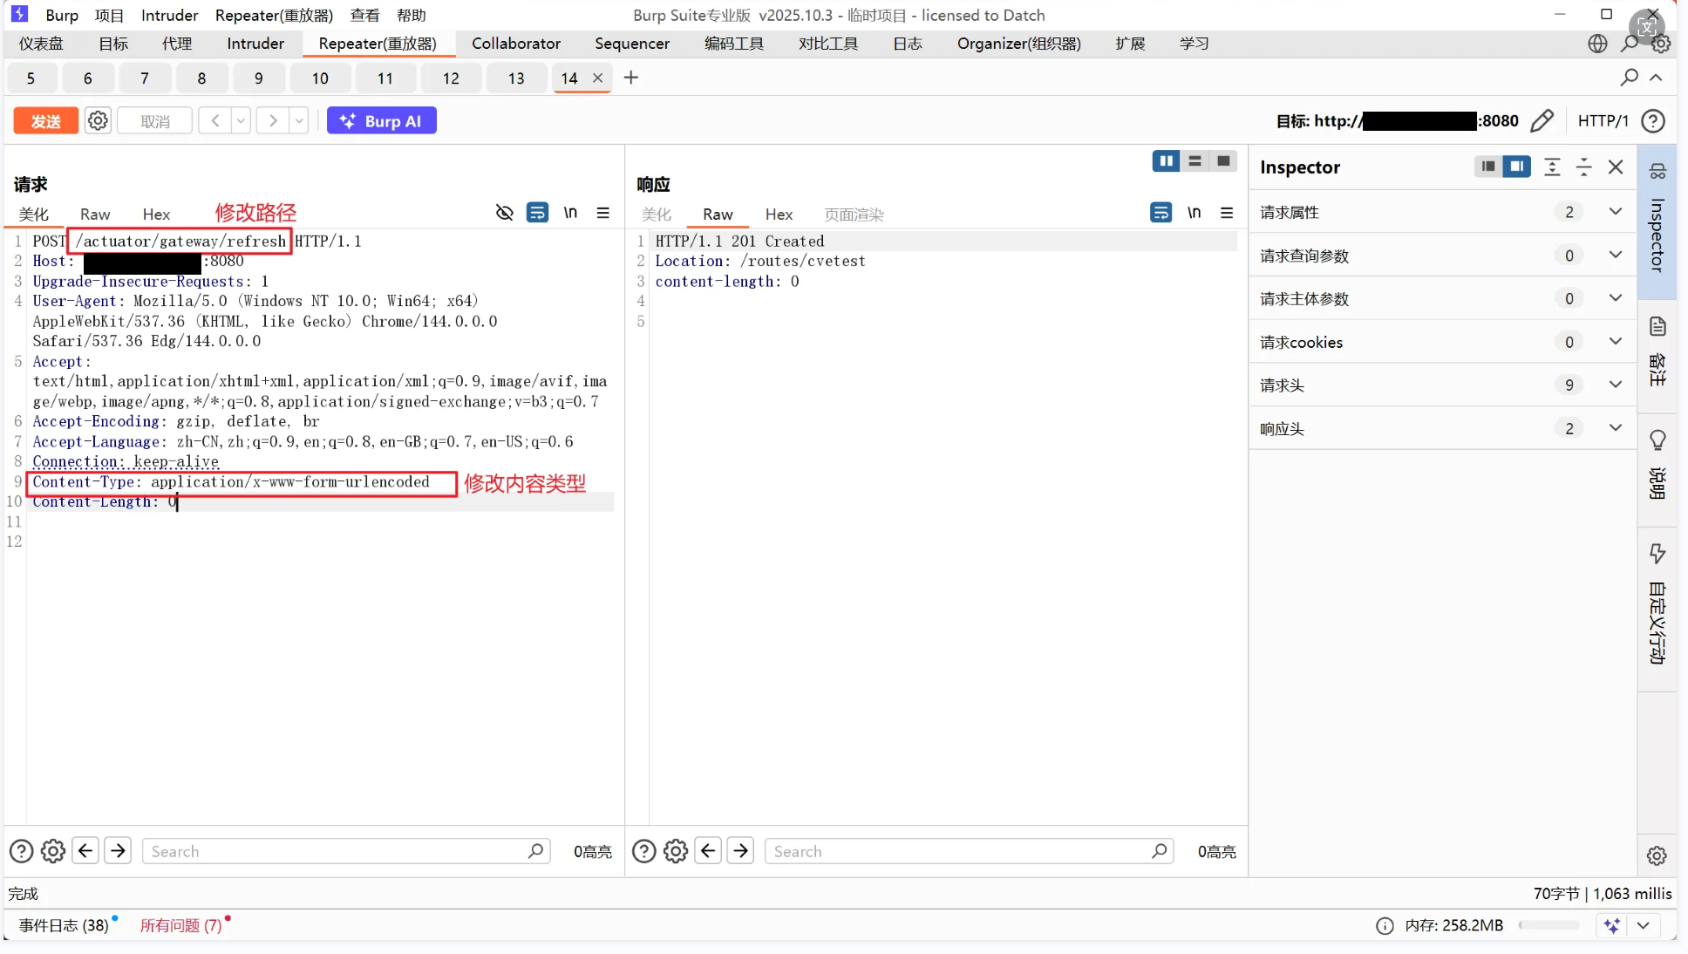Go to next request in history
This screenshot has height=954, width=1688.
[x=273, y=120]
